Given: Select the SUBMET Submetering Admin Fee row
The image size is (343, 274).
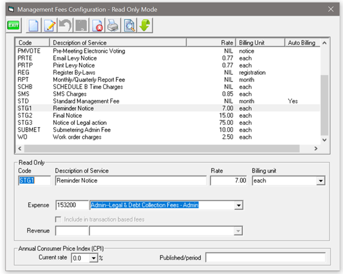Looking at the screenshot, I should [x=168, y=130].
